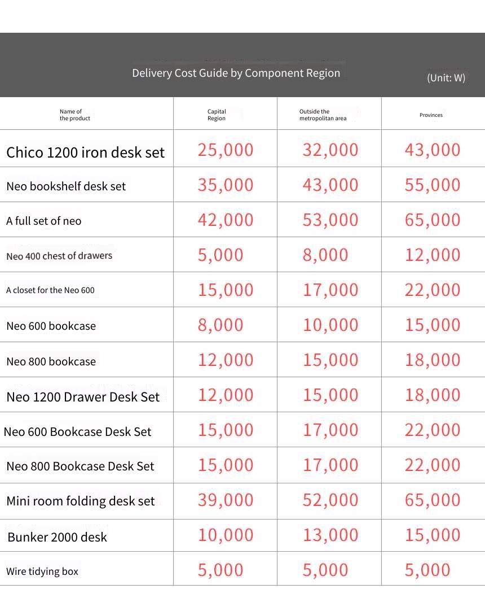
Task: Click the Wire tidying box row label
Action: [x=42, y=571]
